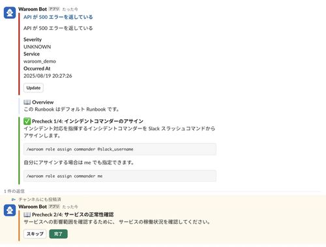Click the Waroom Bot avatar on top message
The image size is (326, 247).
pyautogui.click(x=10, y=13)
